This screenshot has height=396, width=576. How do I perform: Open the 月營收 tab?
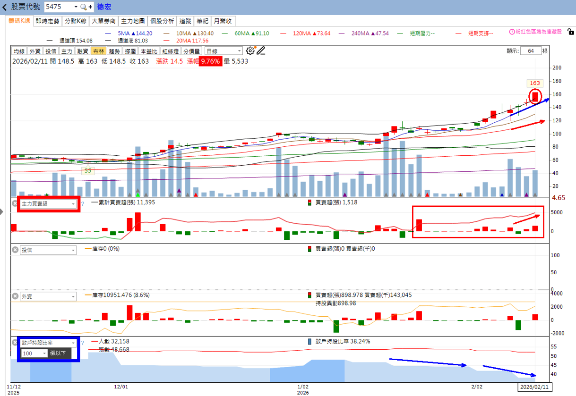click(x=223, y=21)
